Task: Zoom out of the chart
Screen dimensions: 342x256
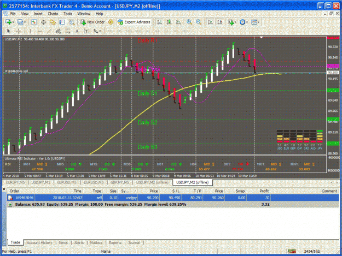Action: pos(199,22)
